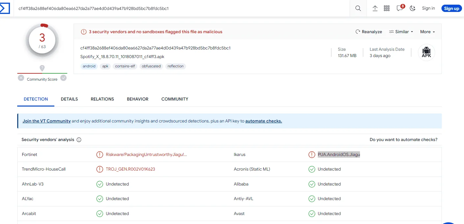
Task: Toggle dark mode moon icon
Action: [413, 8]
